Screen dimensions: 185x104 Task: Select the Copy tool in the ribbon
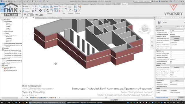pyautogui.click(x=44, y=10)
